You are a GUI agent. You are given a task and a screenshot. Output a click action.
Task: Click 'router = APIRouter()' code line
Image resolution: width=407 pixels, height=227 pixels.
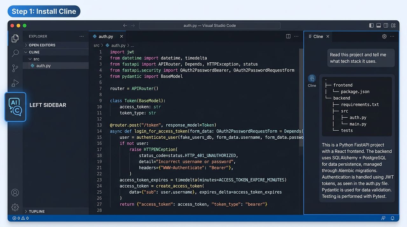coord(134,88)
